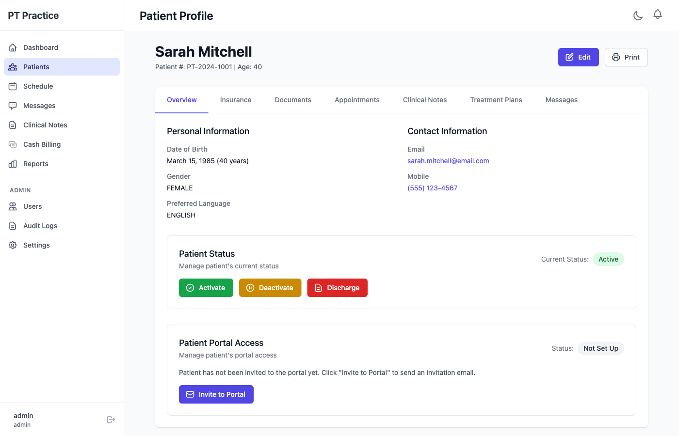The image size is (679, 436).
Task: Open the sarah.mitchell@email.com email link
Action: click(x=448, y=161)
